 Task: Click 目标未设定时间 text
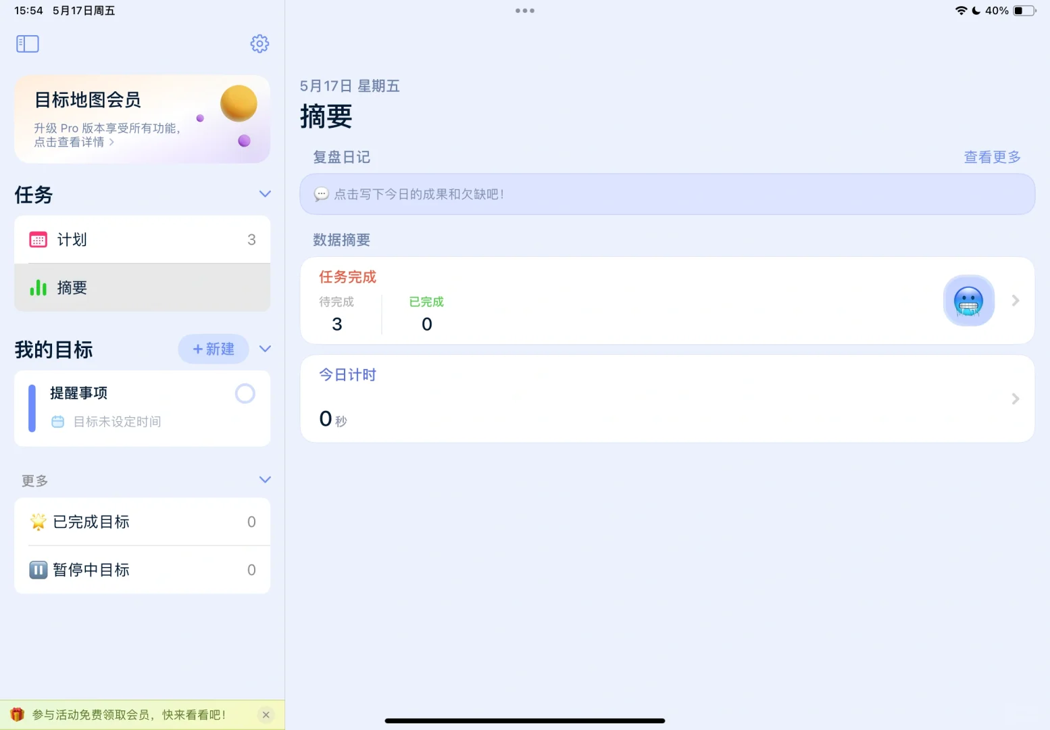[x=118, y=422]
